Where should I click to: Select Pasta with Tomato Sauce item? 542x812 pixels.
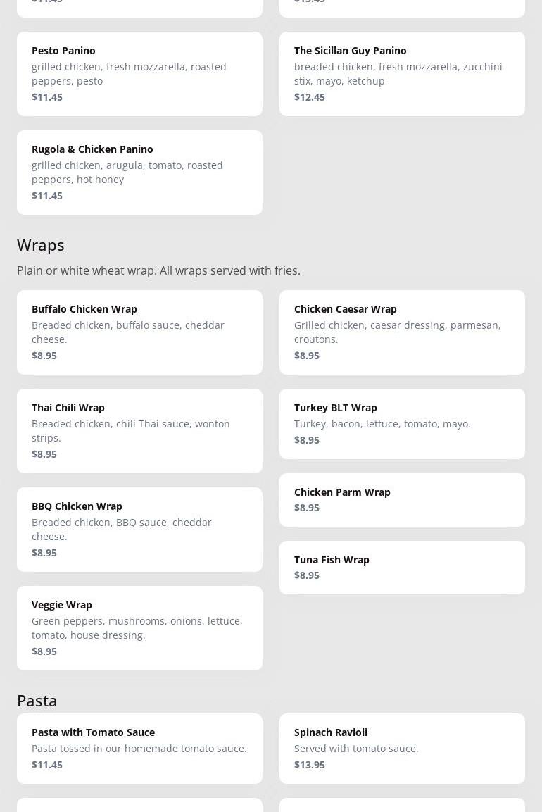click(x=139, y=748)
